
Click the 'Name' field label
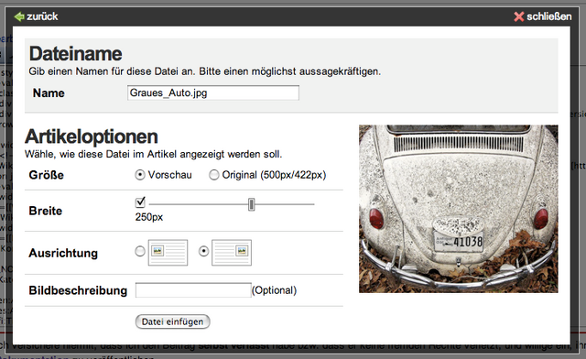pyautogui.click(x=49, y=93)
